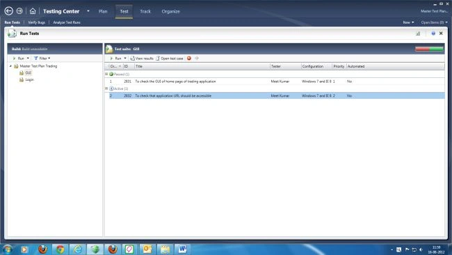Open Outlook from the taskbar
452x255 pixels.
pos(147,249)
